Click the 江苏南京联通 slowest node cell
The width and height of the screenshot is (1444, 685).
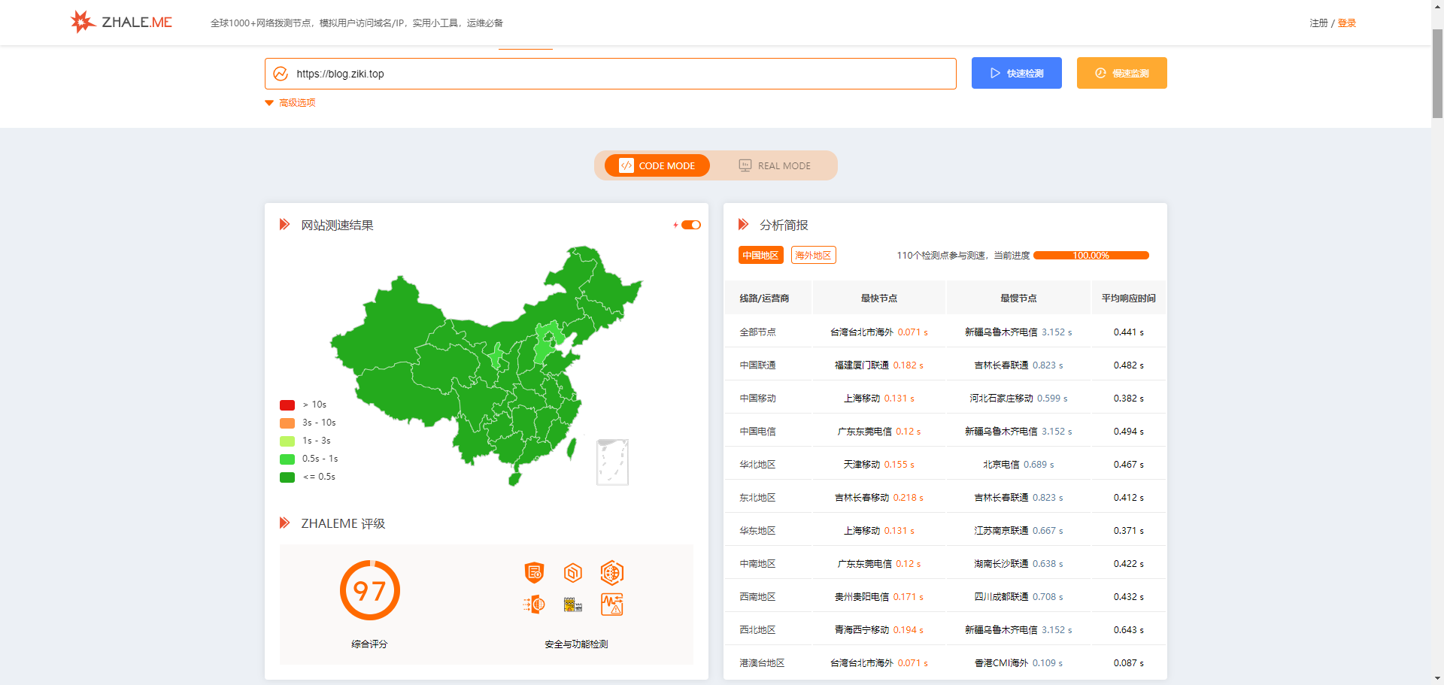[1018, 530]
